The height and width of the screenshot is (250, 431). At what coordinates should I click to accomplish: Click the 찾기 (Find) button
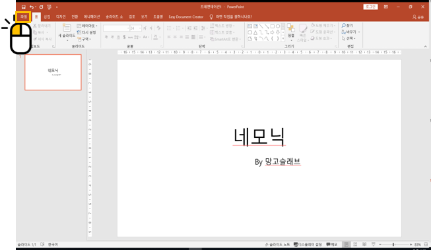[347, 25]
